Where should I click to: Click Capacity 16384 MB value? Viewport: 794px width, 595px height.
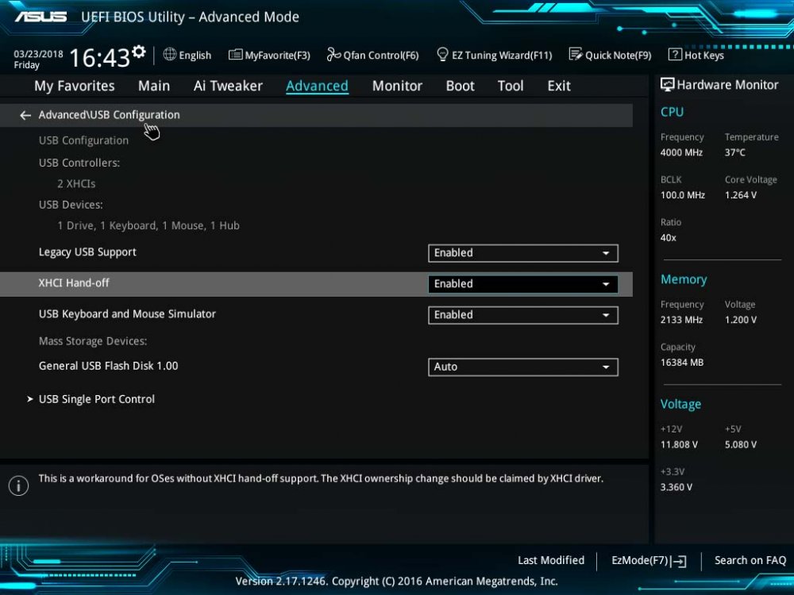pos(682,363)
